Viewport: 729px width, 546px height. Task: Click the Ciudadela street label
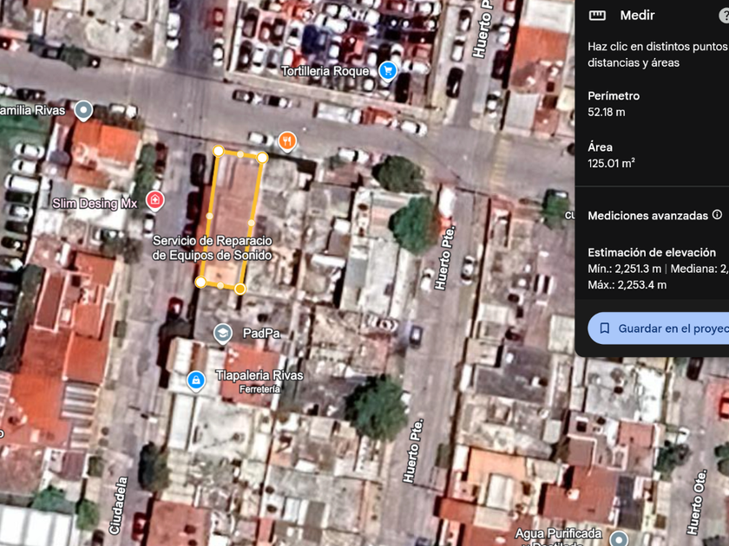[118, 505]
